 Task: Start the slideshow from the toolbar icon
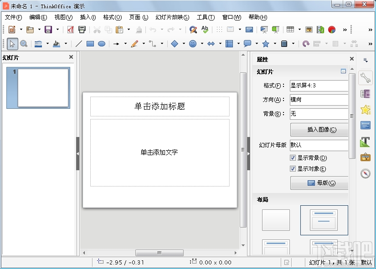[x=263, y=29]
